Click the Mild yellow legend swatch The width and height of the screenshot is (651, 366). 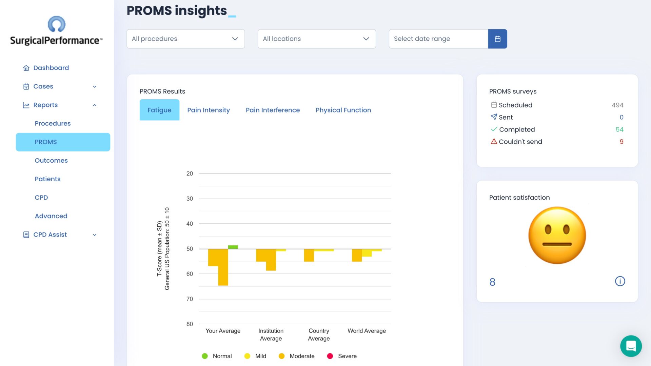coord(247,356)
